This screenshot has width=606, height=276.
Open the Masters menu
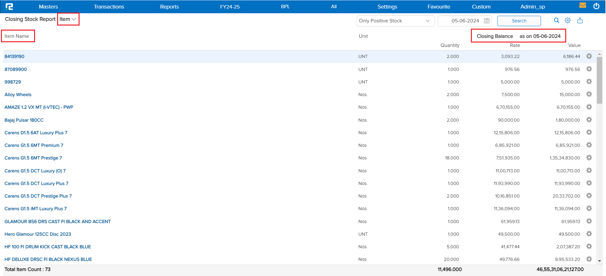tap(48, 7)
